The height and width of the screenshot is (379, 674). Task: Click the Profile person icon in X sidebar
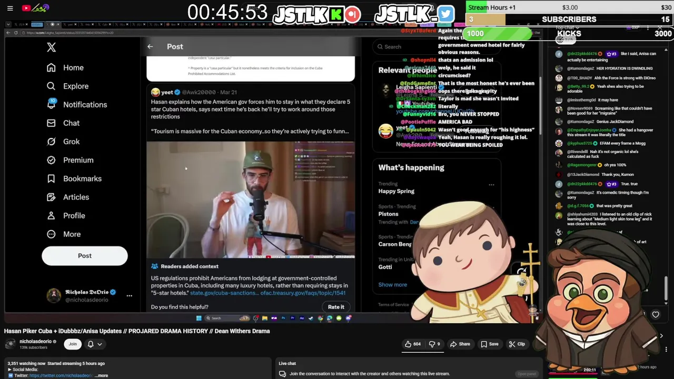pos(51,215)
